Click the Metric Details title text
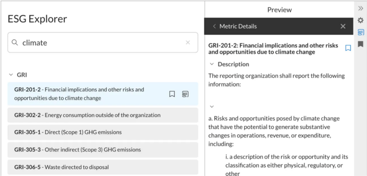 tap(238, 26)
